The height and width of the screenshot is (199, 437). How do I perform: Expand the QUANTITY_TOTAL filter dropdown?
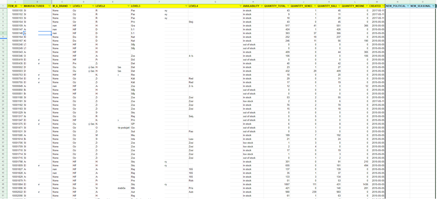point(288,6)
